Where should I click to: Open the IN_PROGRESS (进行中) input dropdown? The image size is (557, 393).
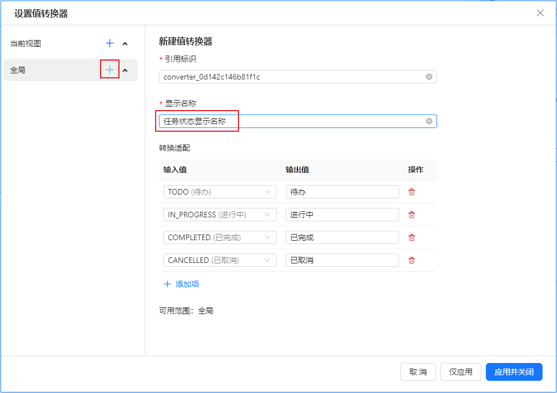220,215
